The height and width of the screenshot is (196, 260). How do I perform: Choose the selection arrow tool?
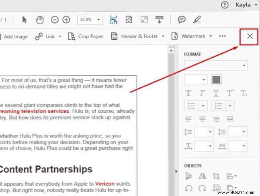[25, 20]
